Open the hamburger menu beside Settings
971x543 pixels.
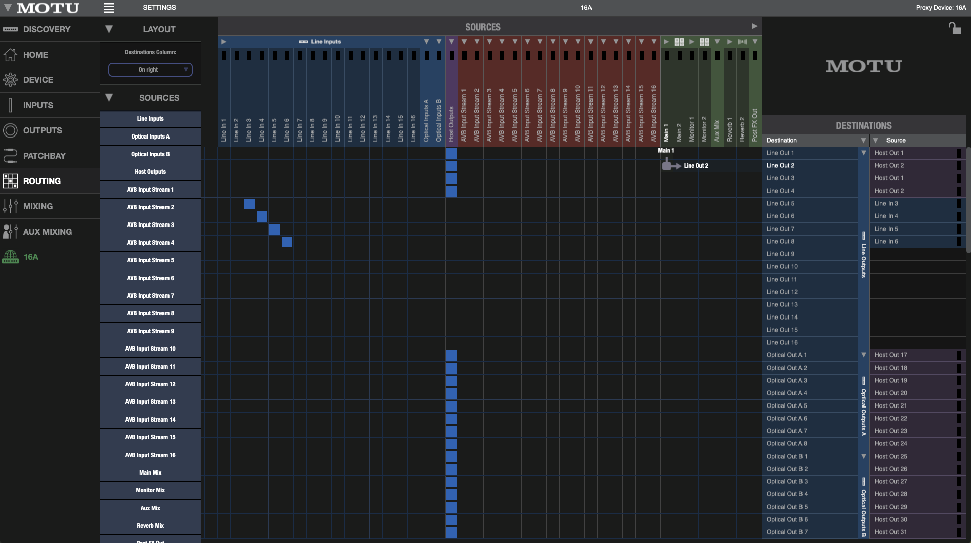click(109, 8)
